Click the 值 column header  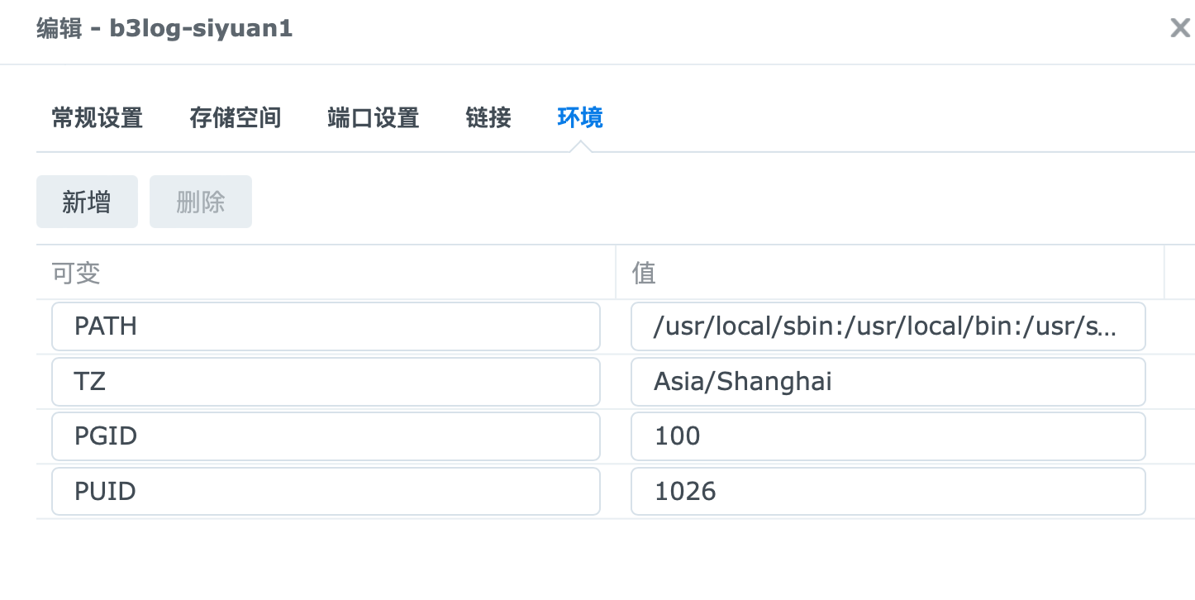click(x=888, y=273)
